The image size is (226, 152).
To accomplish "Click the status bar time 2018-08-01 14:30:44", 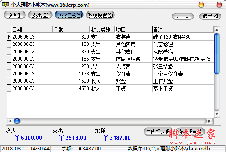I will (25, 149).
